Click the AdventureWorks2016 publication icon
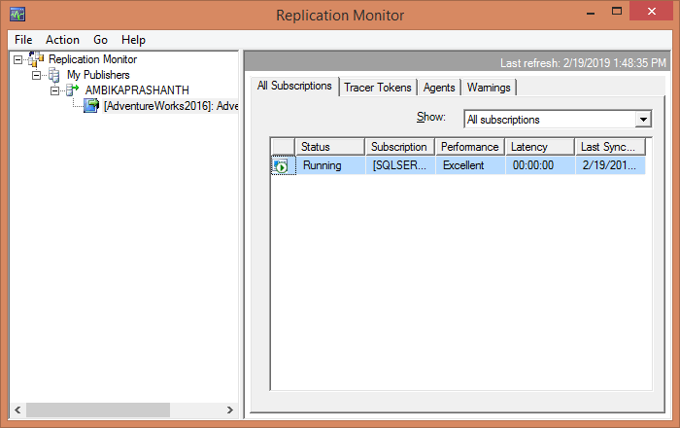680x428 pixels. 91,106
